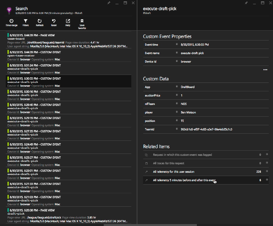
Task: Click info icon beside nflTeam
Action: point(177,104)
